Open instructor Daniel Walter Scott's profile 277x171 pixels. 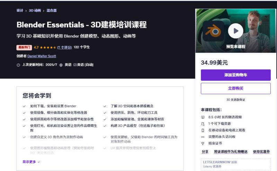point(42,56)
